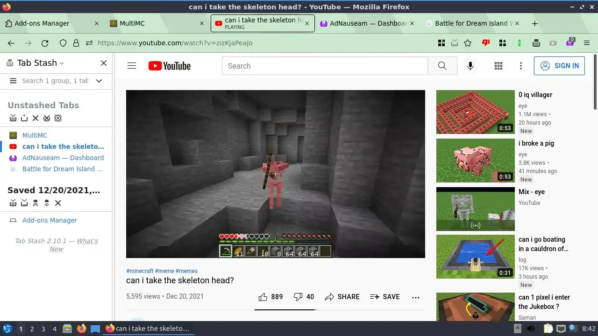
Task: Click the red thumbs-down extension icon
Action: point(486,43)
